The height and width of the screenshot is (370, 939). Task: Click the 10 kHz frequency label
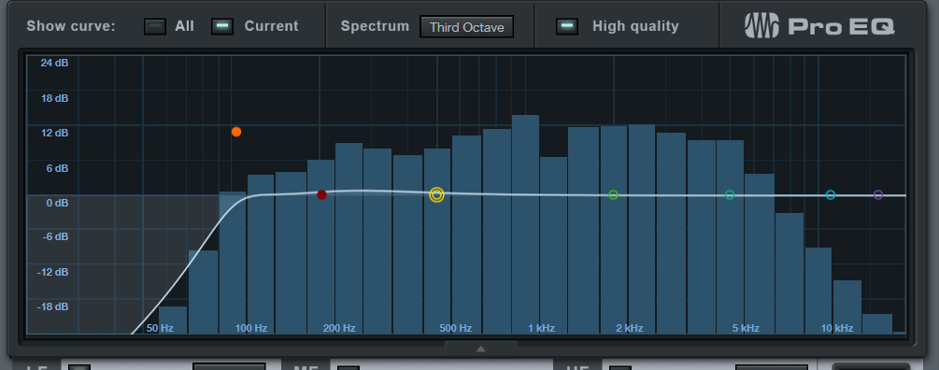pos(836,328)
